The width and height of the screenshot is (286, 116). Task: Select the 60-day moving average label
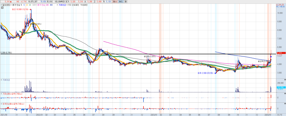[30, 5]
